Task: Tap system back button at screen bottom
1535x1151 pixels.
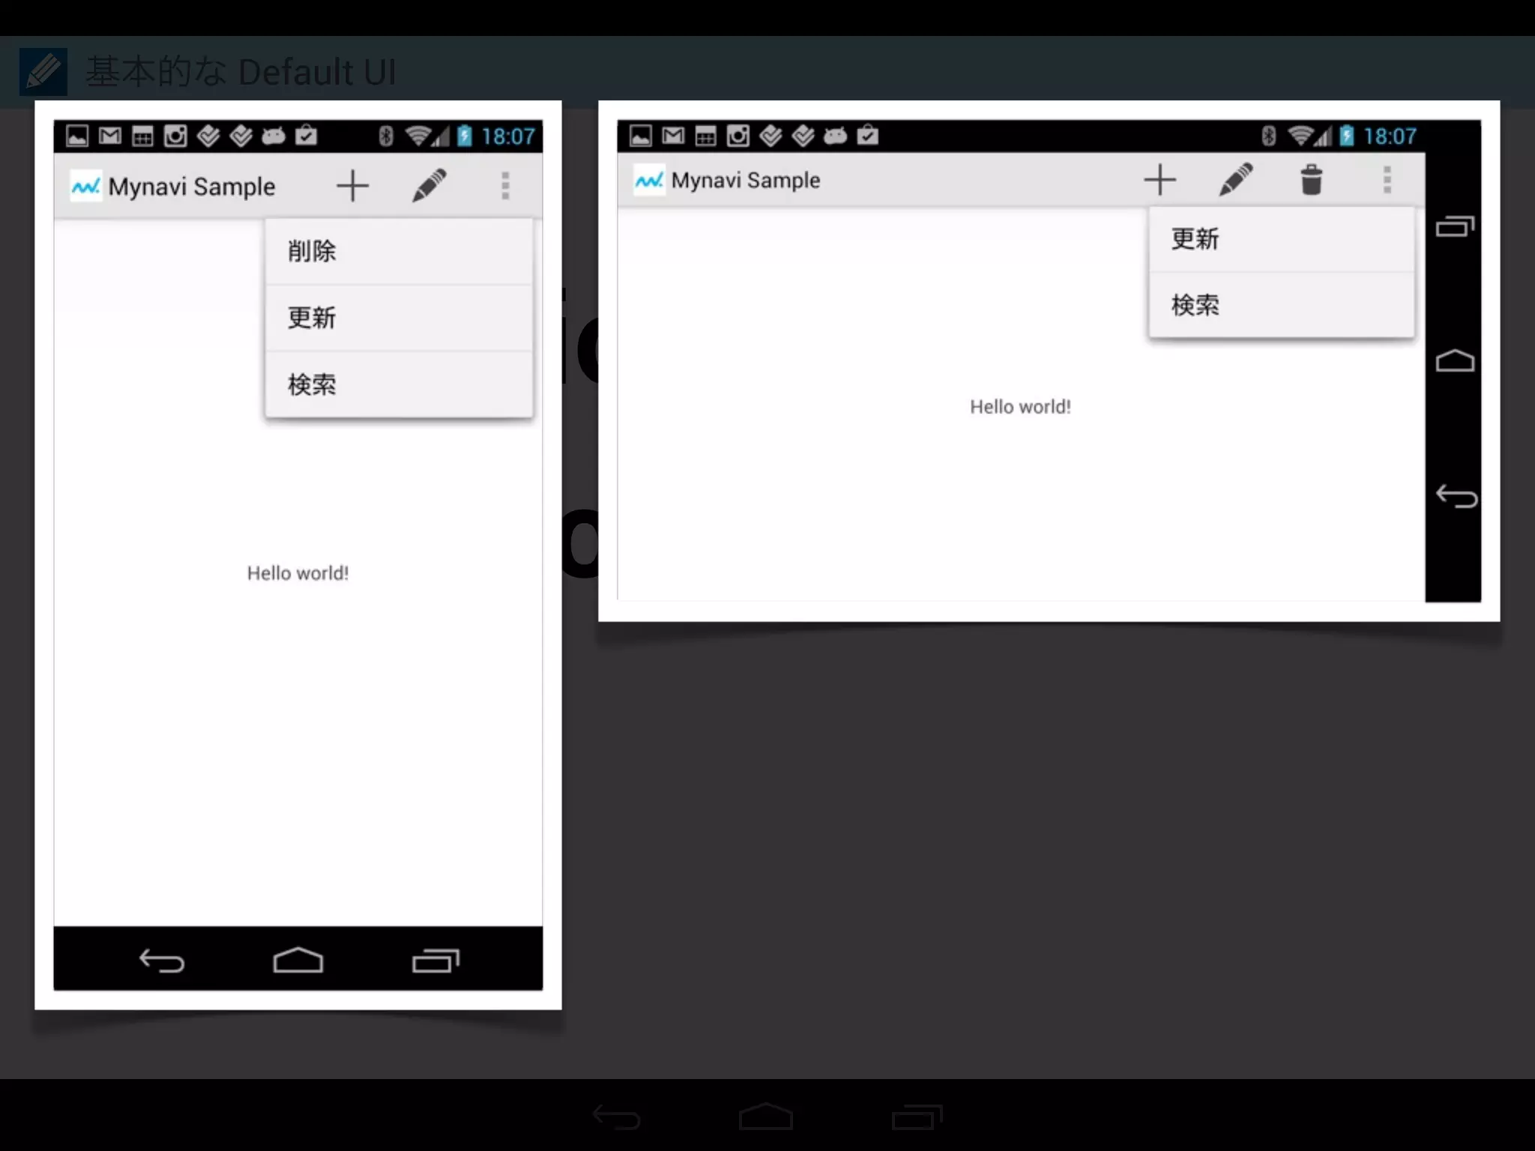Action: (x=616, y=1117)
